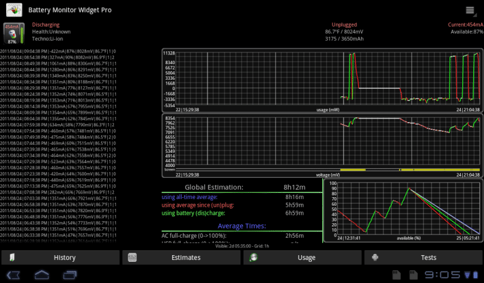Open the Estimates tab

coord(181,258)
